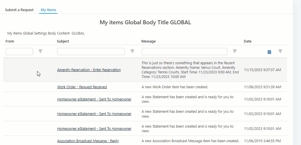This screenshot has height=145, width=301.
Task: Click the Subject filter input field
Action: click(91, 51)
